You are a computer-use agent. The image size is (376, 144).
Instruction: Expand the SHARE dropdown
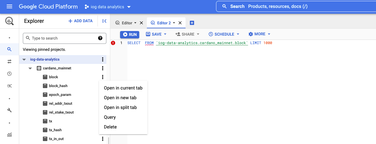click(x=198, y=34)
